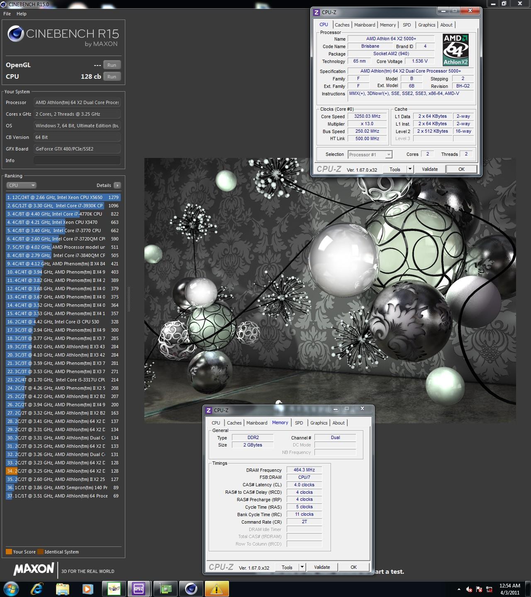Select ranking row 37 Athlon 64 at 3.51 GHz

pyautogui.click(x=63, y=496)
